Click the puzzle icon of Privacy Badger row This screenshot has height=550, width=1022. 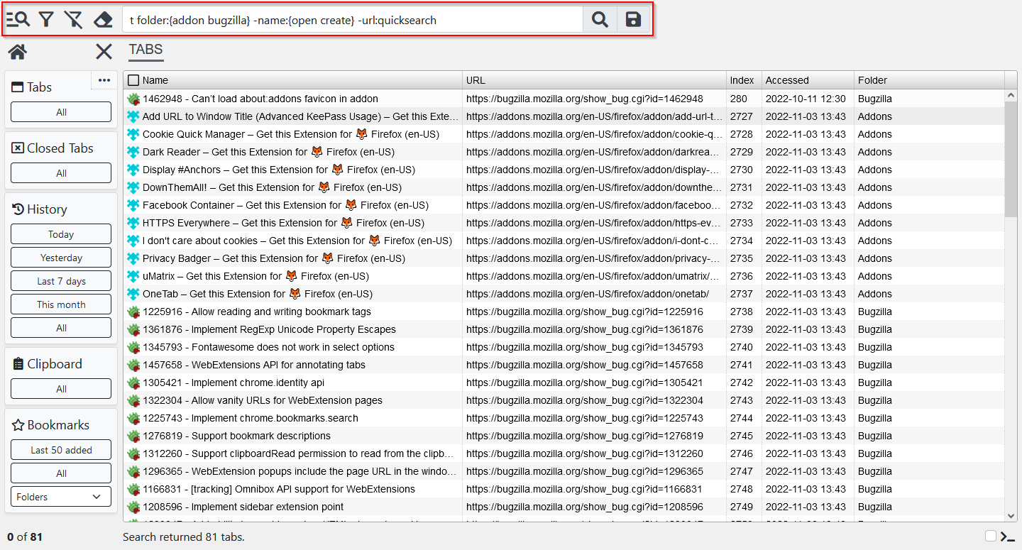pyautogui.click(x=133, y=258)
